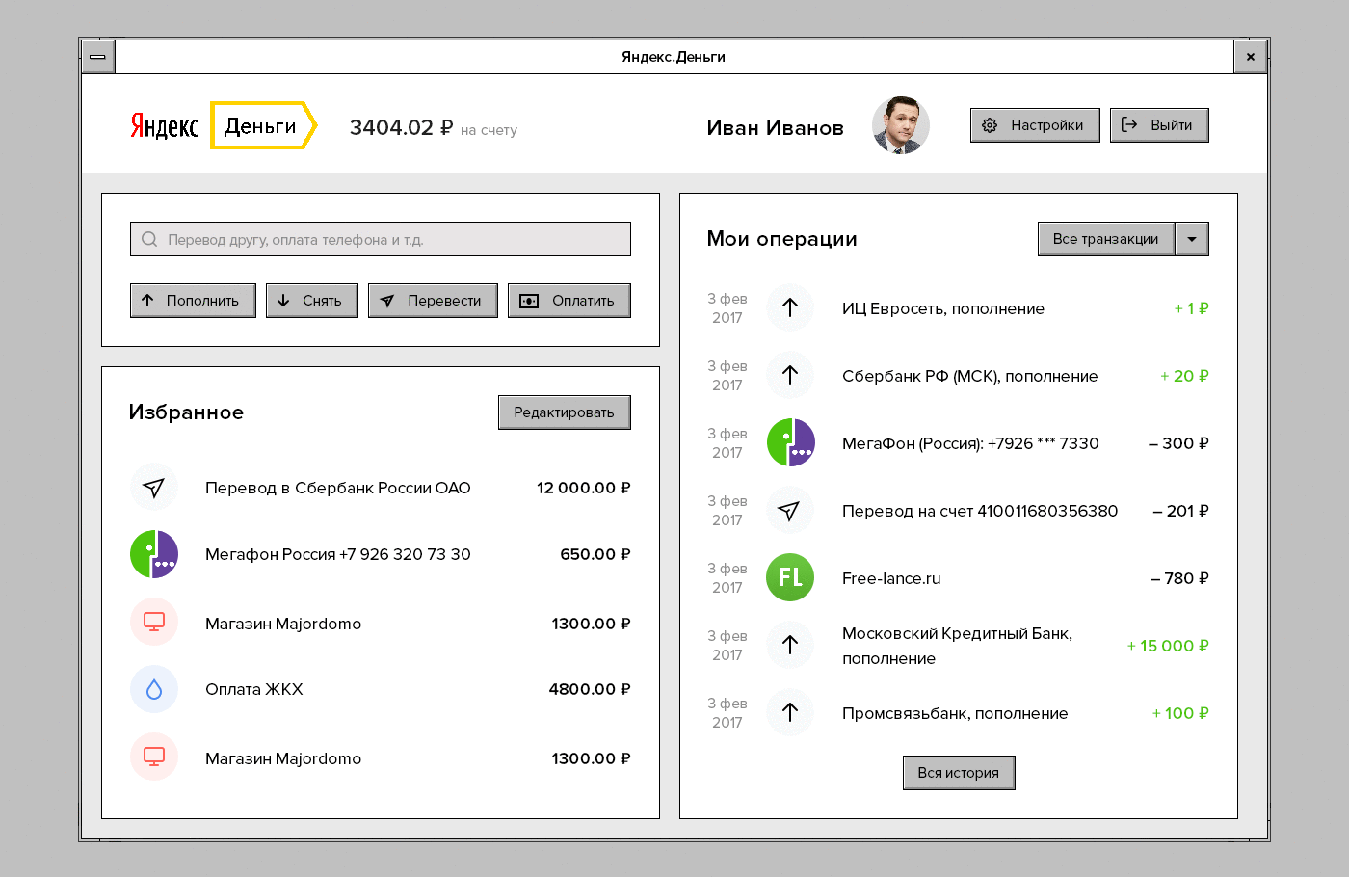Click up-arrow icon for Московский Кредитный Банк
Screen dimensions: 1349x877
pos(790,645)
